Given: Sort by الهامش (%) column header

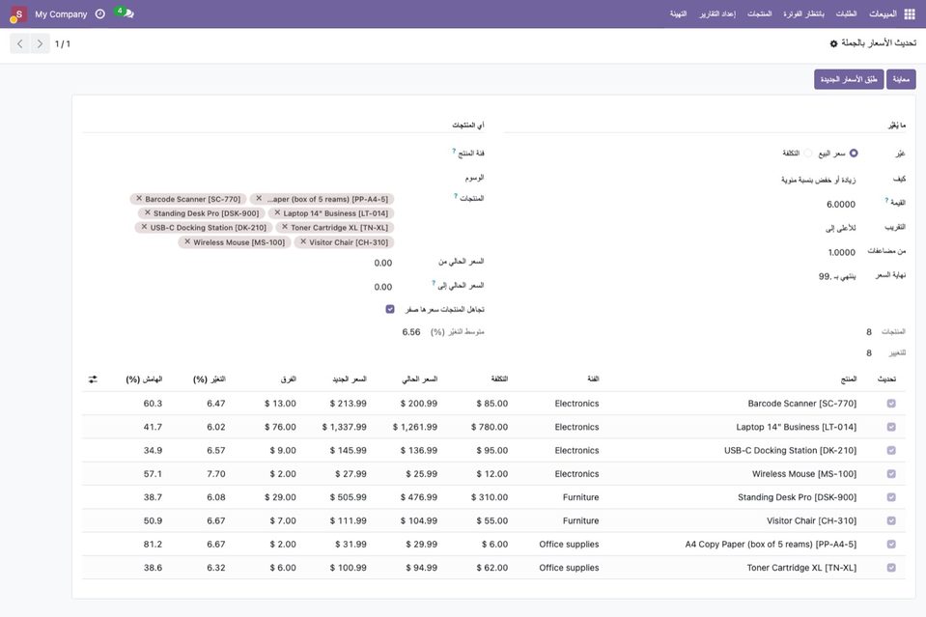Looking at the screenshot, I should click(144, 379).
